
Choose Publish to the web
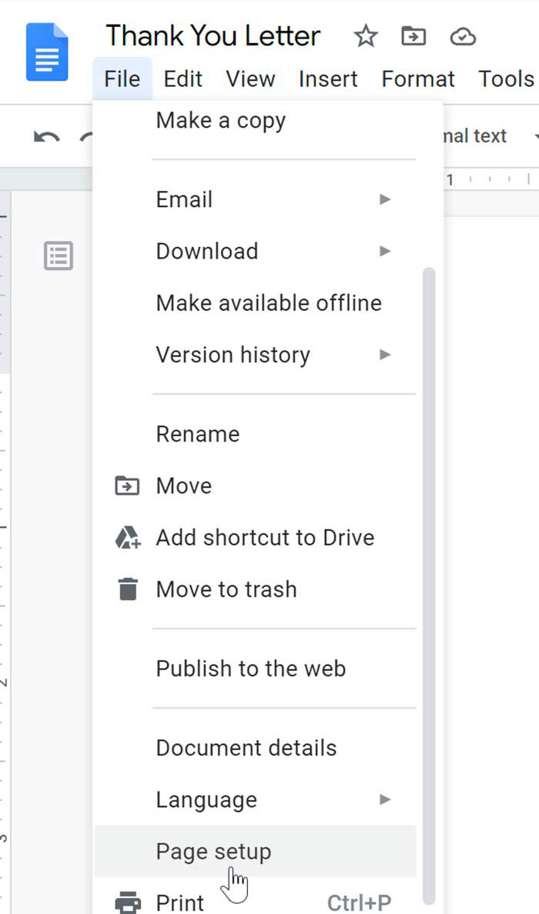[x=249, y=669]
